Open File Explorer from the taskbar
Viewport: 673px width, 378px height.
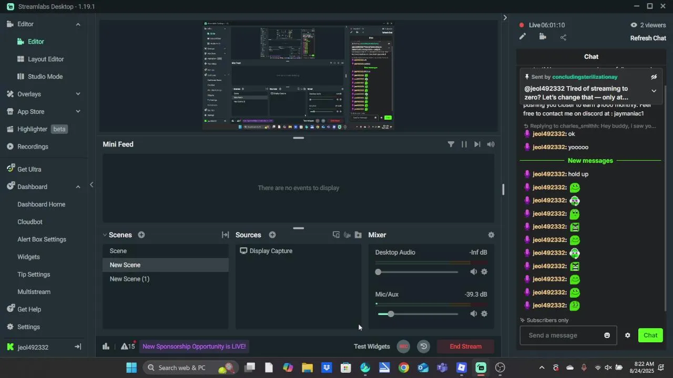308,368
